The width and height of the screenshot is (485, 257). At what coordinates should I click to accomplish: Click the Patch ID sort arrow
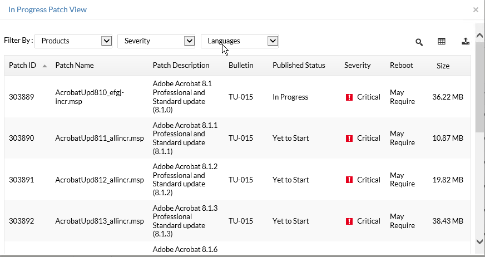point(44,66)
